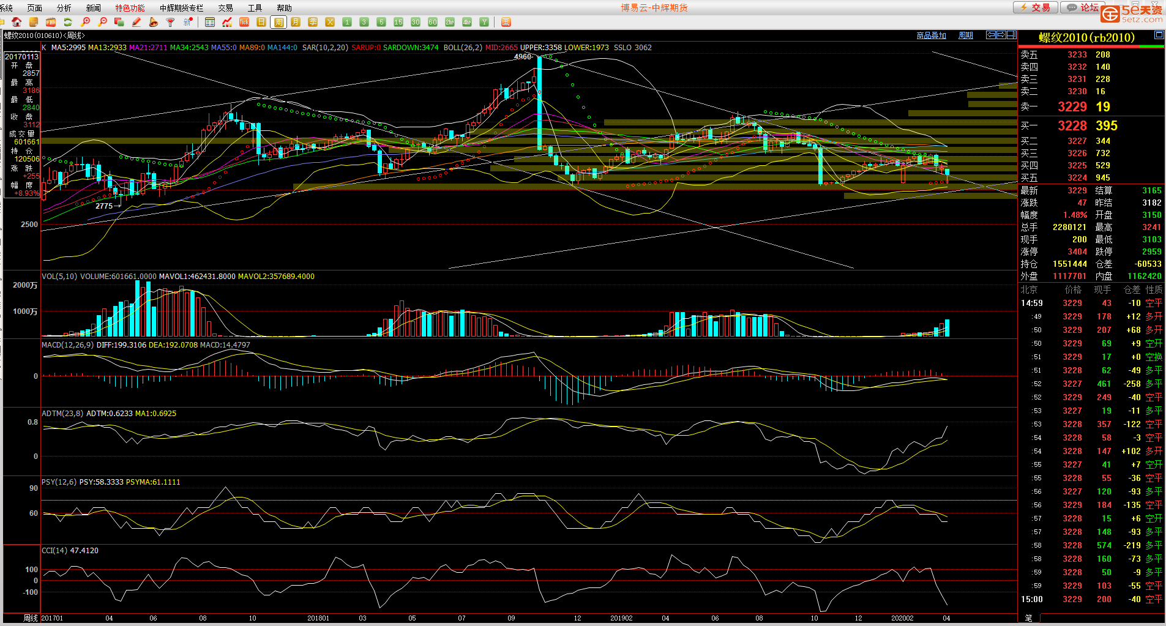Open the 页面 menu
The height and width of the screenshot is (626, 1166).
[x=35, y=8]
